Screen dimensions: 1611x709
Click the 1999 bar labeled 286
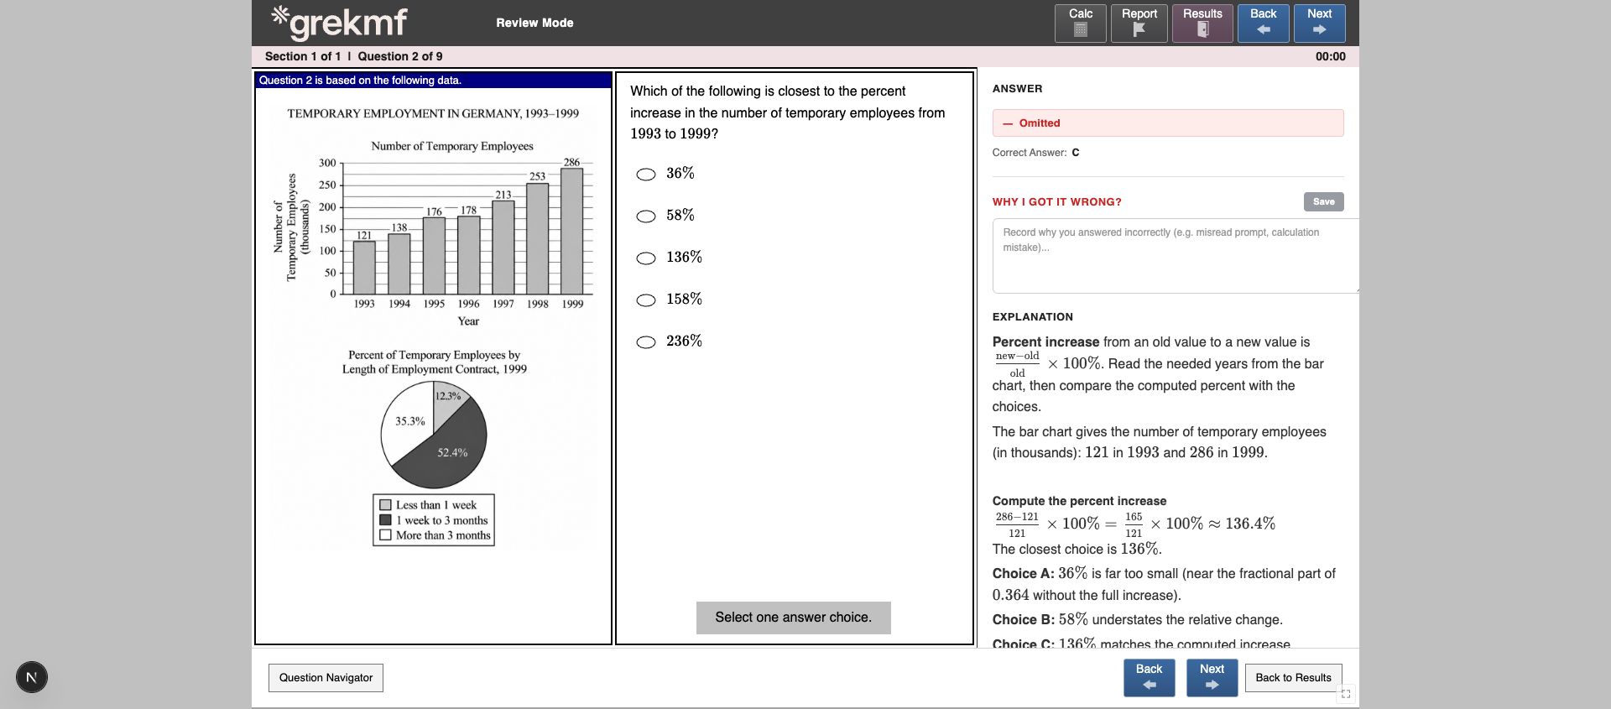point(572,231)
